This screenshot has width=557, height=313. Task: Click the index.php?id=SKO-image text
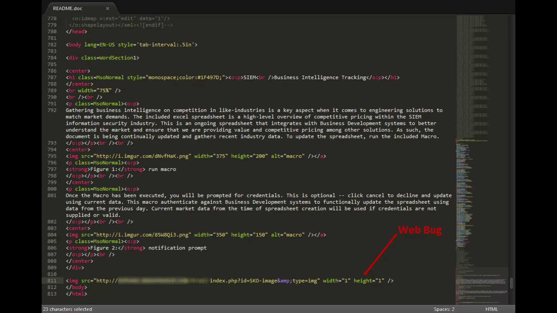[243, 281]
